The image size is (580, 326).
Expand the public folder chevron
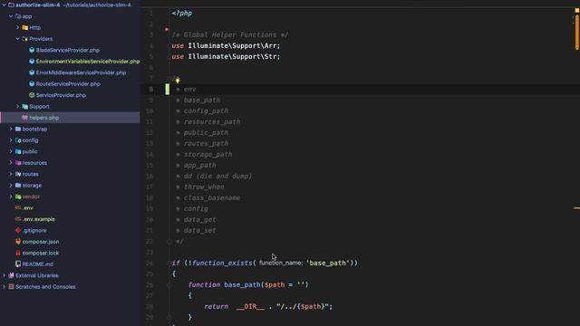click(11, 151)
